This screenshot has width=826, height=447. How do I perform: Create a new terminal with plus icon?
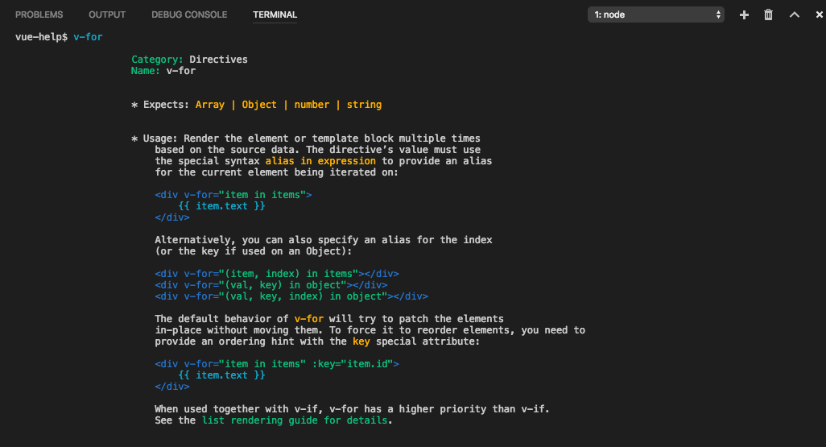point(744,14)
